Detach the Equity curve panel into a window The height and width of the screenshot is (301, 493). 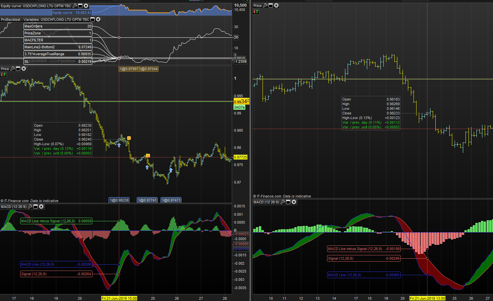(80, 6)
